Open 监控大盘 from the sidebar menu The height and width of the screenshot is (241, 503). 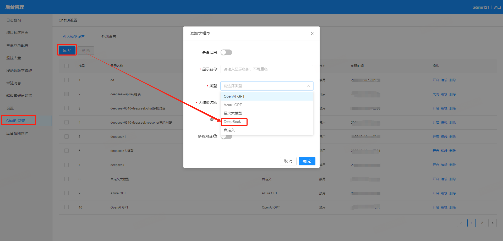point(14,58)
